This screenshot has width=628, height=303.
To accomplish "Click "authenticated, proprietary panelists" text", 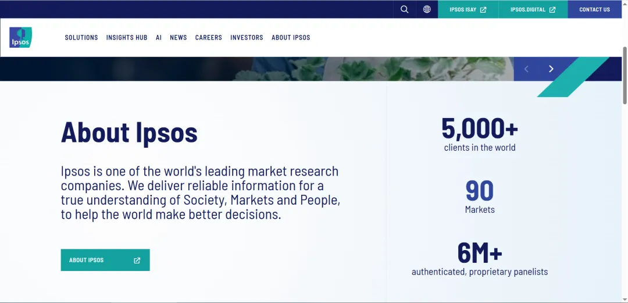I will (480, 272).
